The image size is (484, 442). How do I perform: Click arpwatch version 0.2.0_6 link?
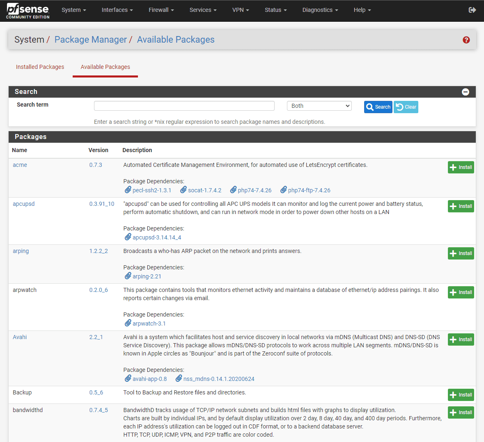tap(99, 290)
